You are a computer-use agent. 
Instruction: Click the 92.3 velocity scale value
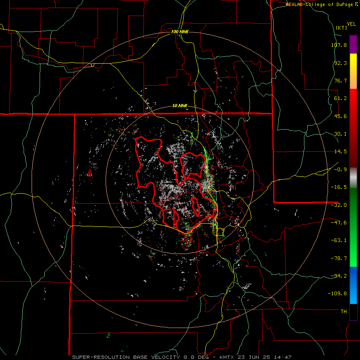pos(340,63)
